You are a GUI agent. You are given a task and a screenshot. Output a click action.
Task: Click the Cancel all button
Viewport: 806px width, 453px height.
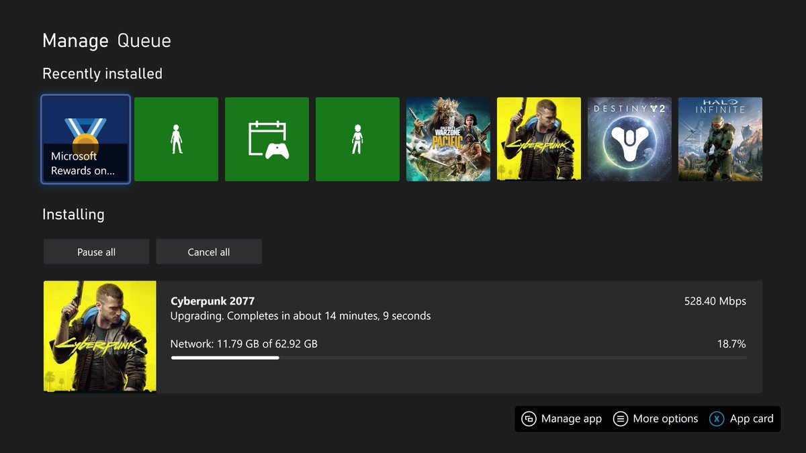click(209, 252)
